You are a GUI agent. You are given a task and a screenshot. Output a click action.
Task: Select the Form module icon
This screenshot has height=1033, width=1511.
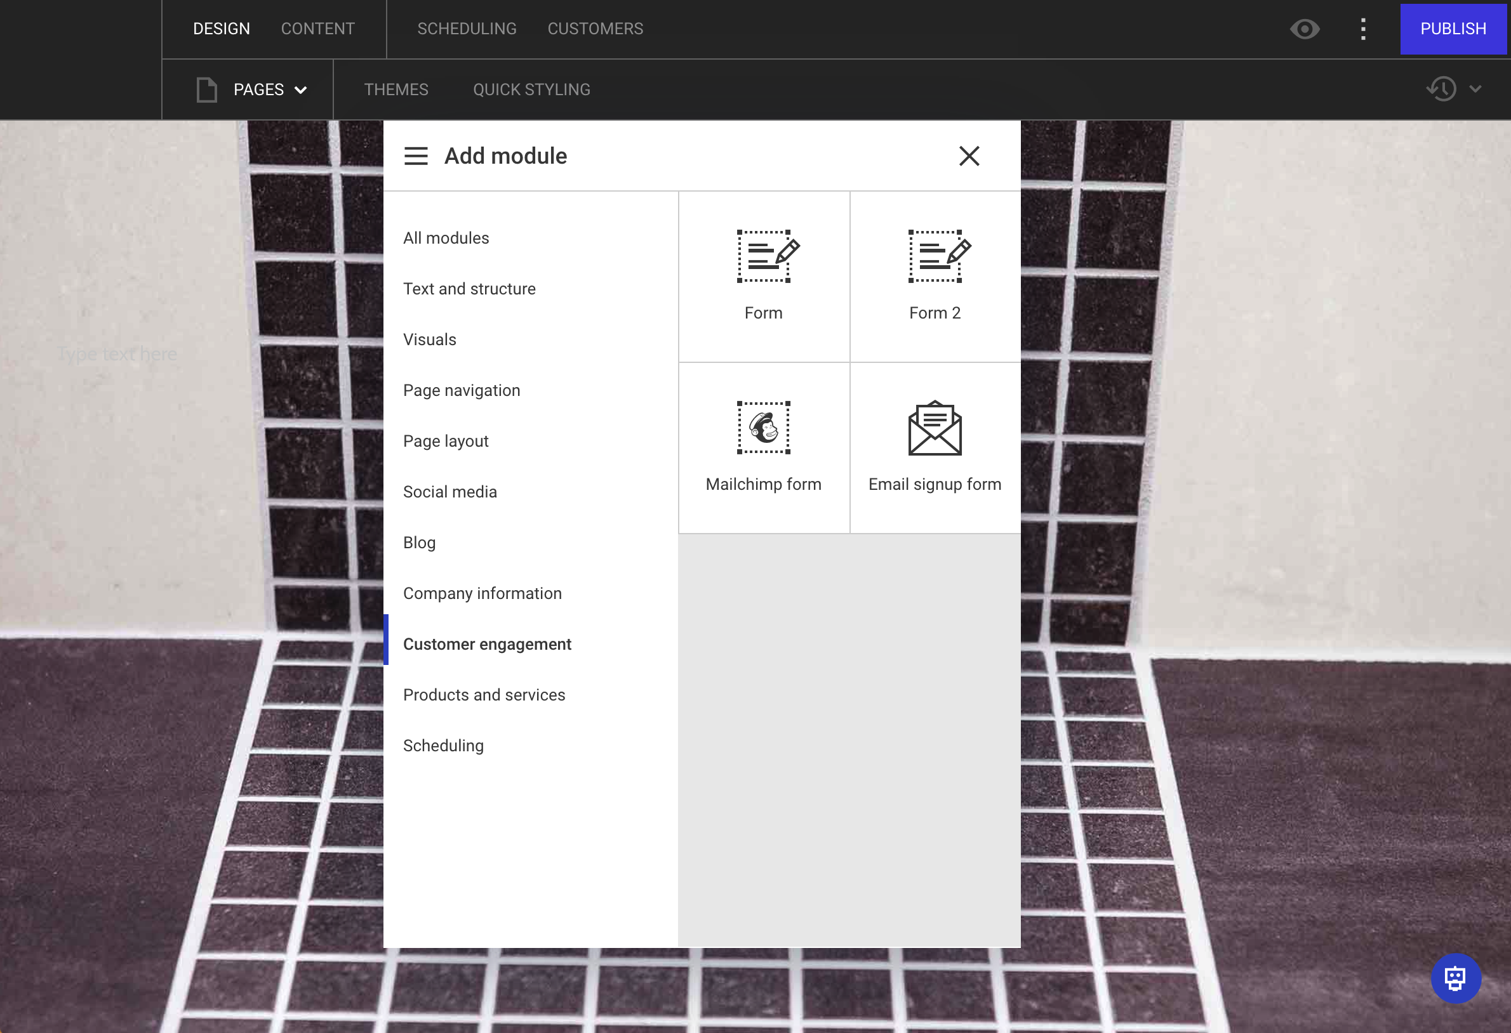(x=763, y=276)
